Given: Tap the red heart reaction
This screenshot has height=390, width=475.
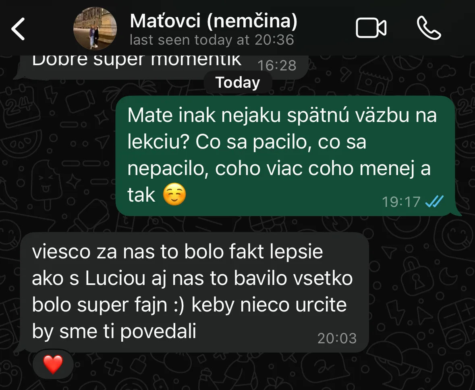Looking at the screenshot, I should point(53,364).
